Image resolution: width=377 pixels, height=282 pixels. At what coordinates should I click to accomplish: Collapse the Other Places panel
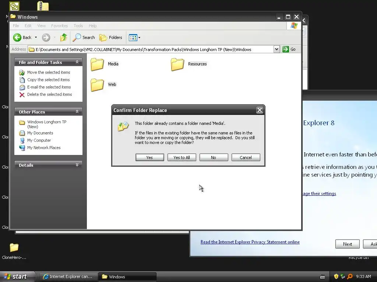(x=77, y=112)
